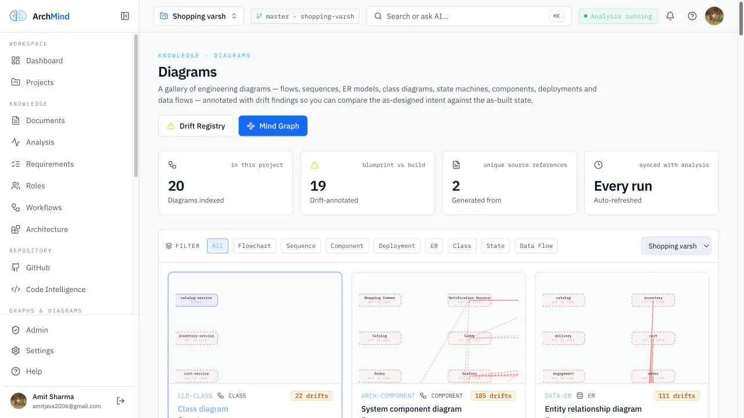
Task: Click the GitHub branch icon
Action: 16,268
